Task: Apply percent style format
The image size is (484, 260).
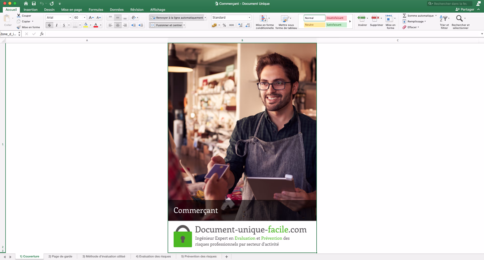Action: (224, 25)
